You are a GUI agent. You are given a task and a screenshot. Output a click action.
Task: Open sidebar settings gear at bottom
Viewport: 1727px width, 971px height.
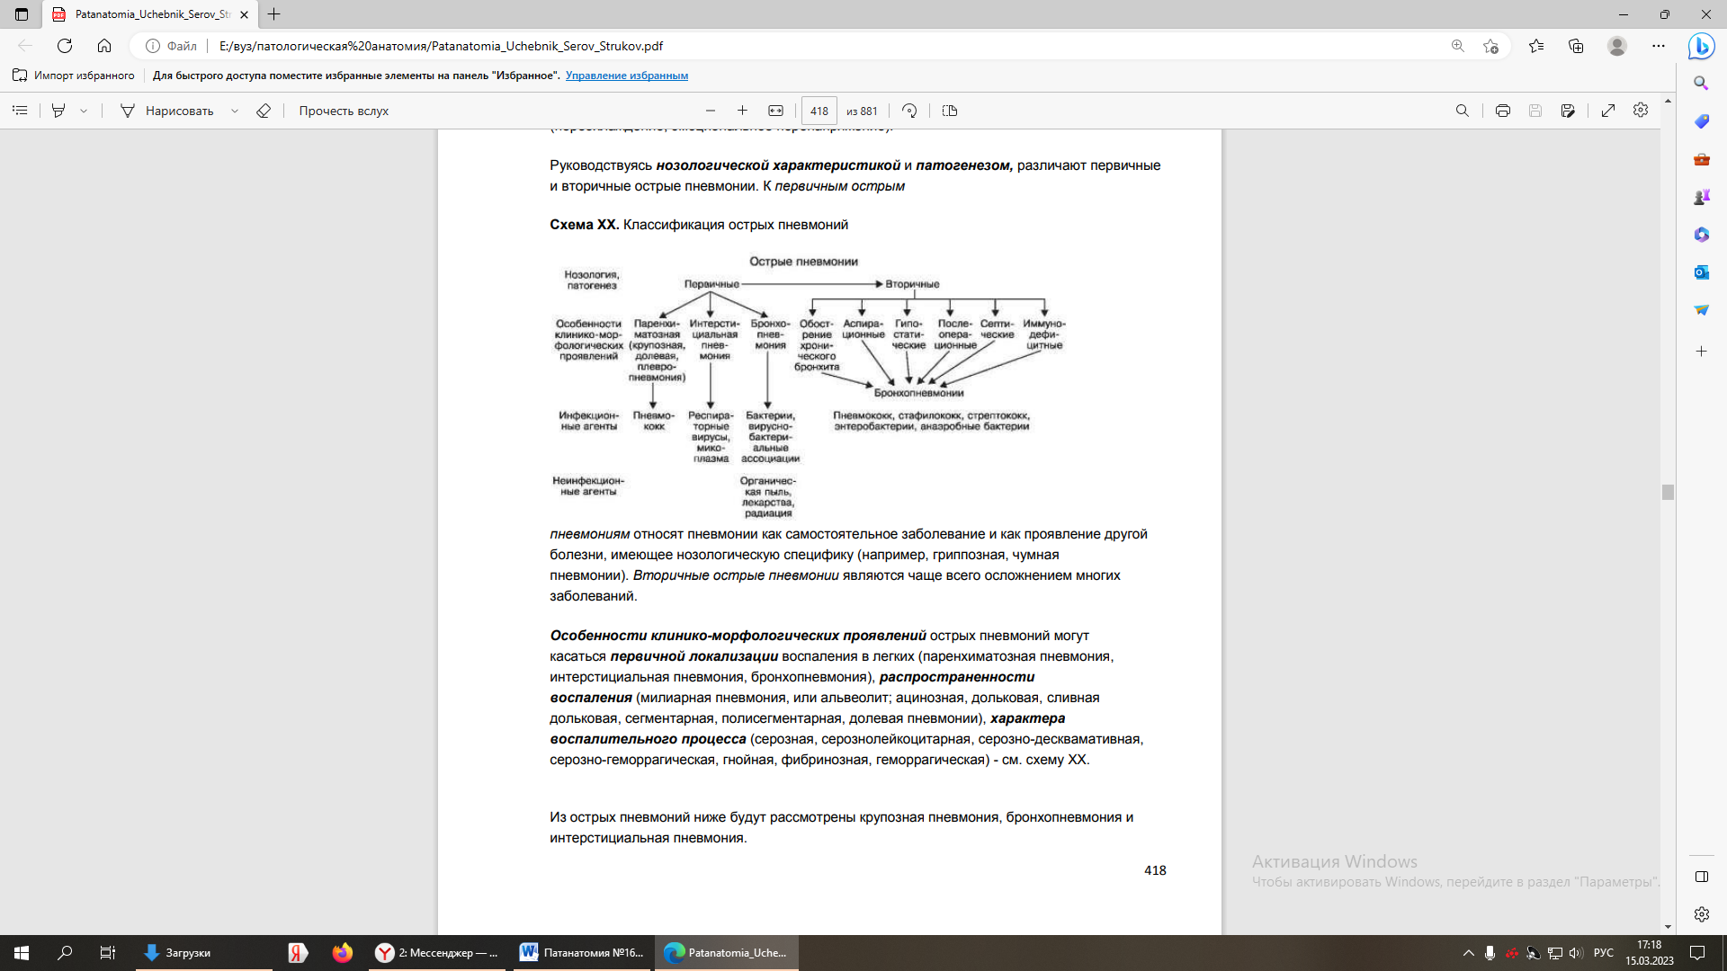pyautogui.click(x=1701, y=914)
